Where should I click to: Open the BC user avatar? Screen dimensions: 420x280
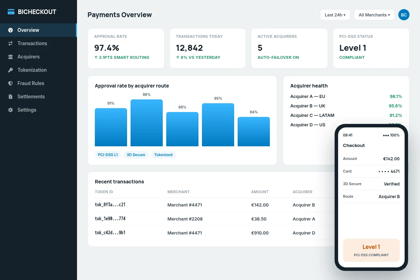click(404, 15)
